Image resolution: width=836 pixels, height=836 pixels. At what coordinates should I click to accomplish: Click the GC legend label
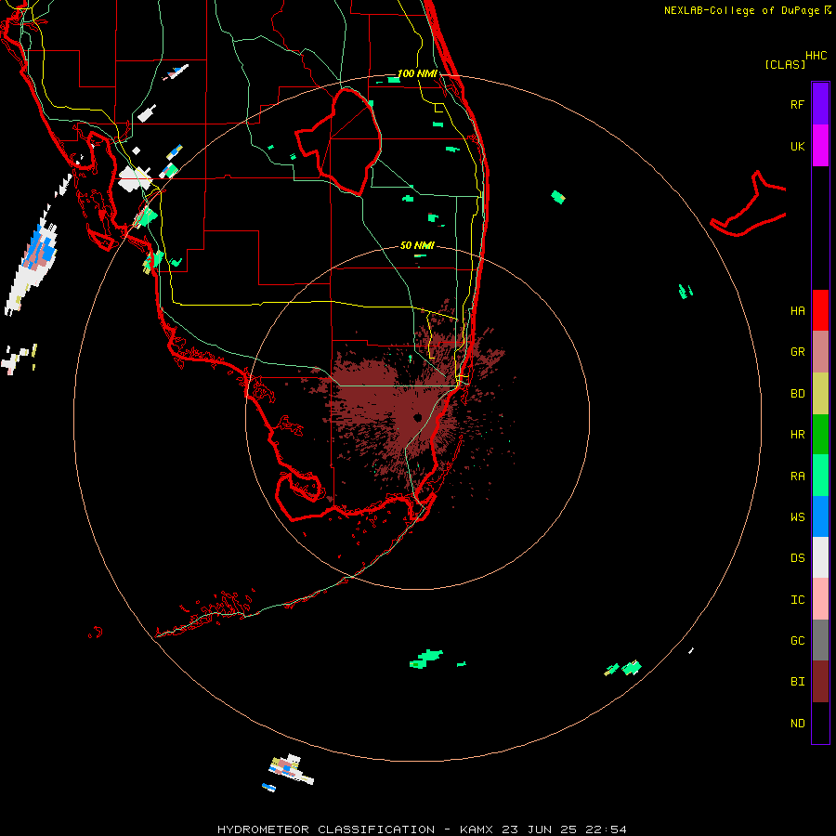click(797, 641)
